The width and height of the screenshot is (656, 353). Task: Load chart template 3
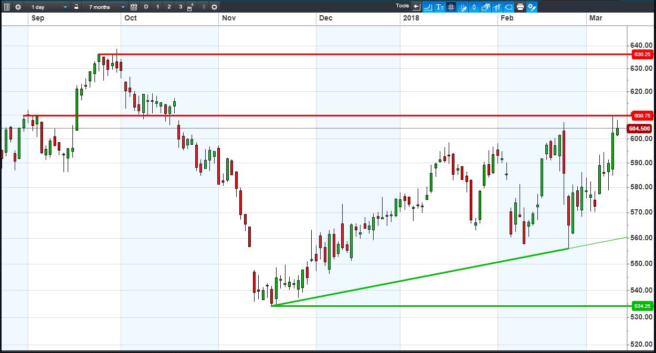point(181,7)
